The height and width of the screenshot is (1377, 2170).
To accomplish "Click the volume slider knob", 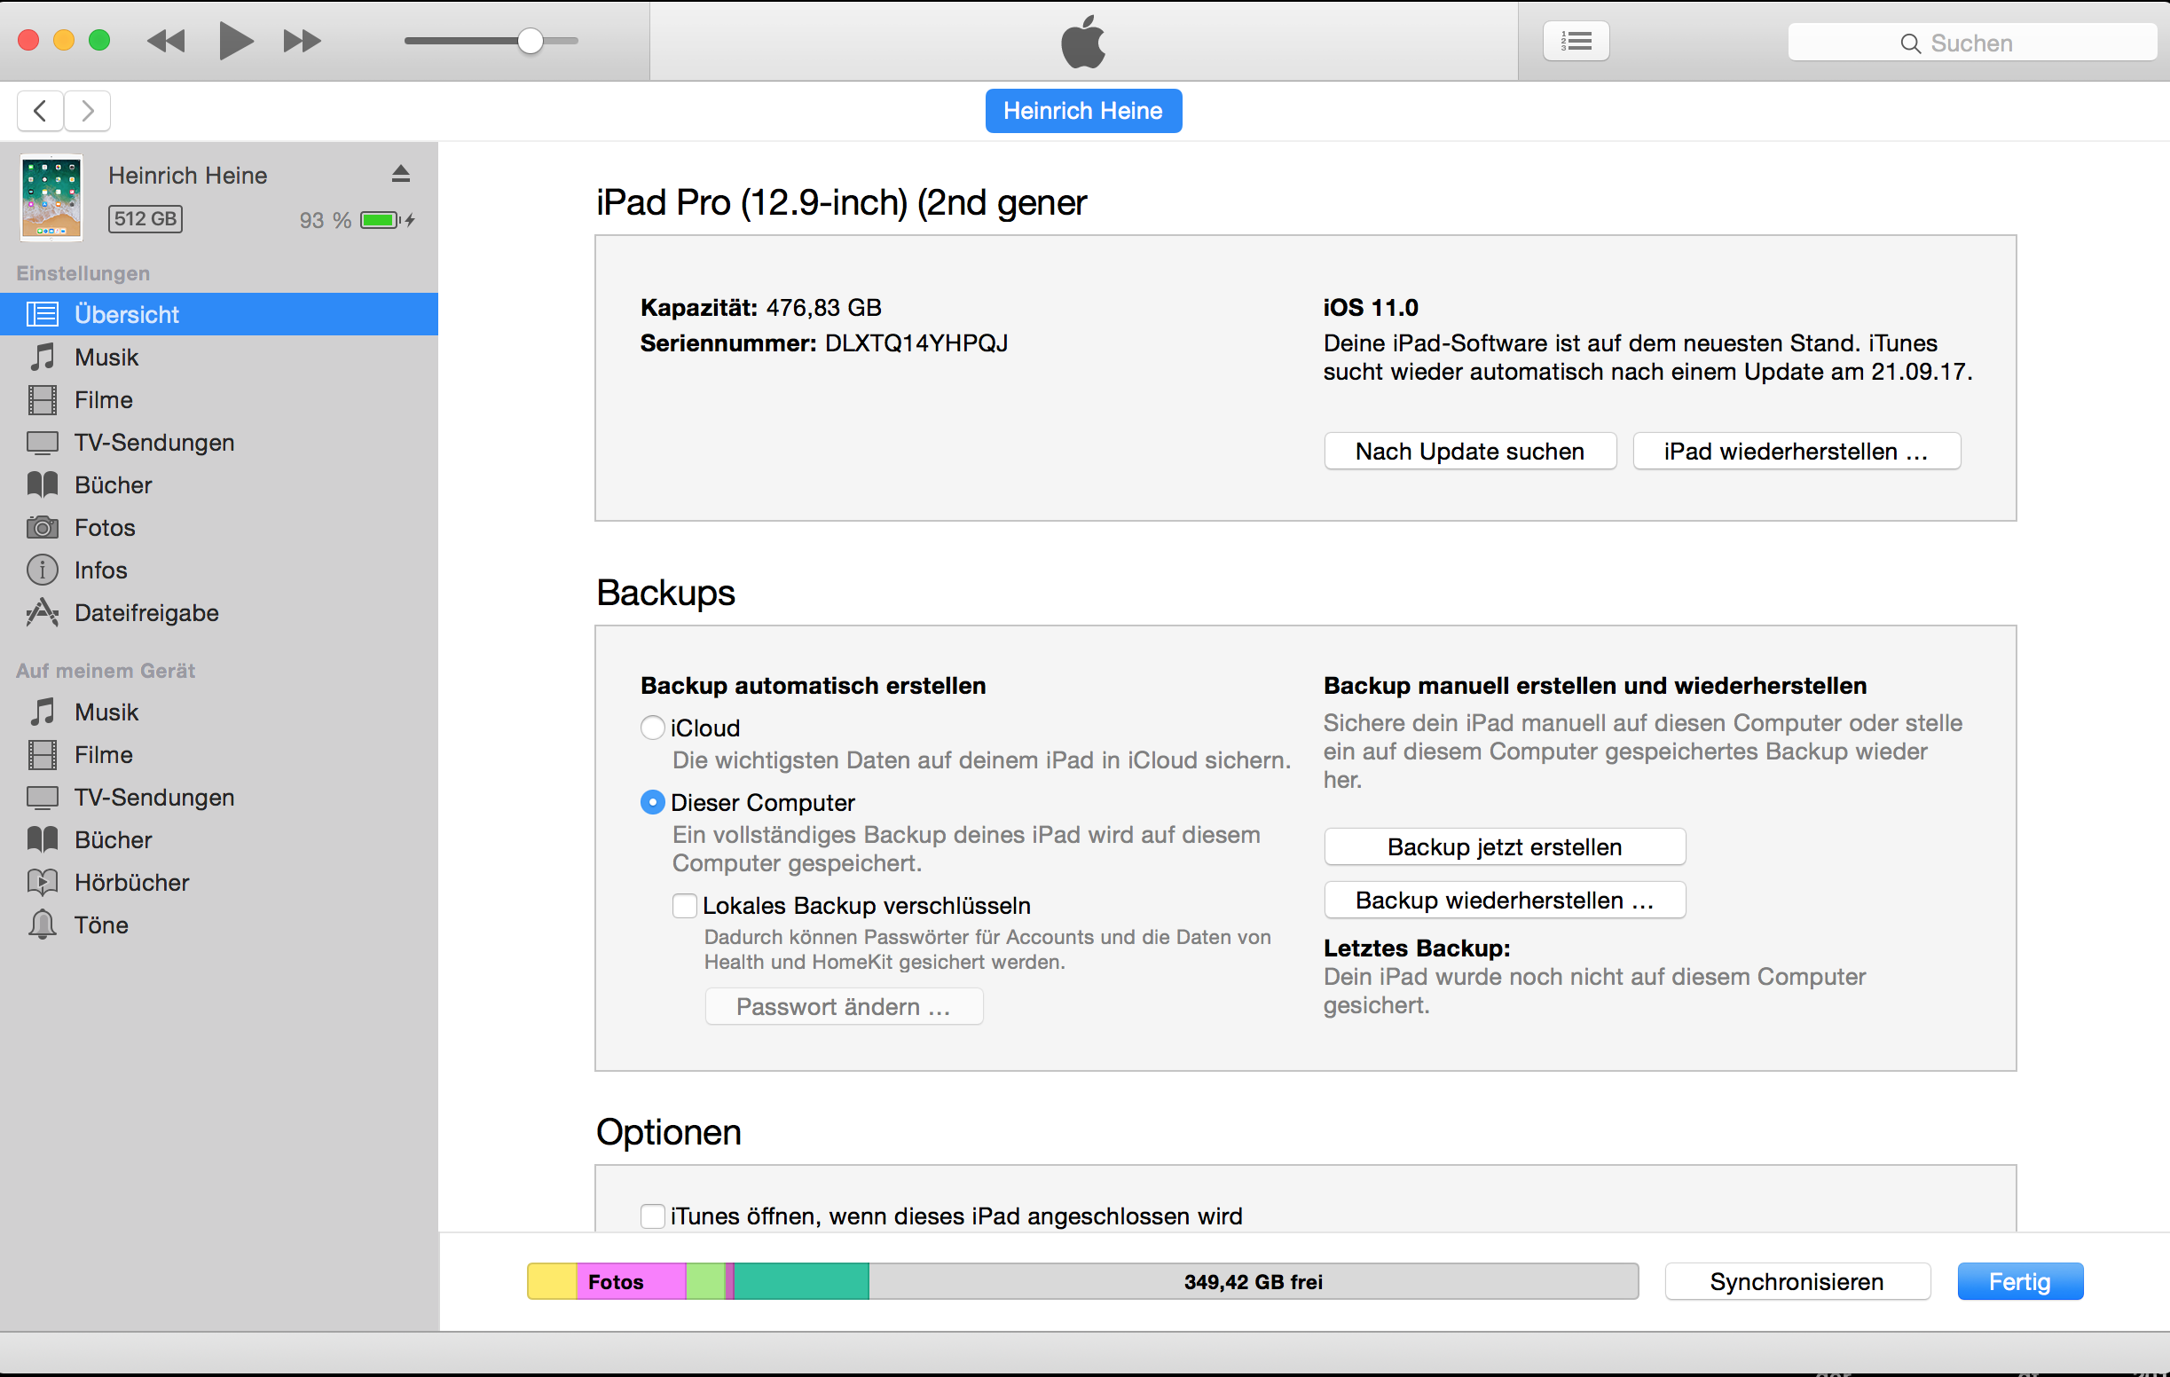I will 530,41.
